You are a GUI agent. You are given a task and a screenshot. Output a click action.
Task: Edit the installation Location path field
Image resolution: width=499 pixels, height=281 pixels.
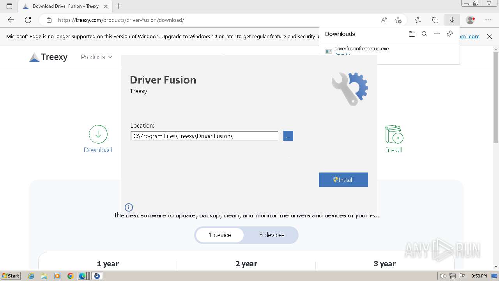204,136
